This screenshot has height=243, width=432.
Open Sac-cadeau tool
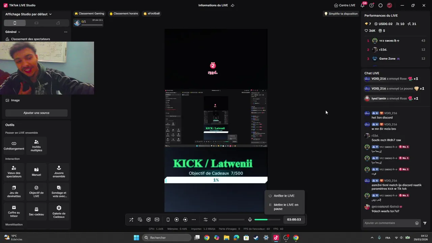[36, 212]
